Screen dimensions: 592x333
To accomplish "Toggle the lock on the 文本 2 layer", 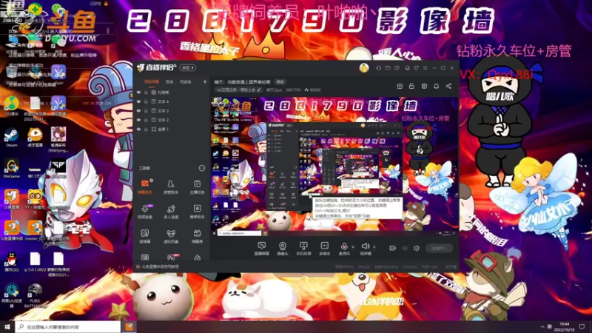I will point(146,120).
